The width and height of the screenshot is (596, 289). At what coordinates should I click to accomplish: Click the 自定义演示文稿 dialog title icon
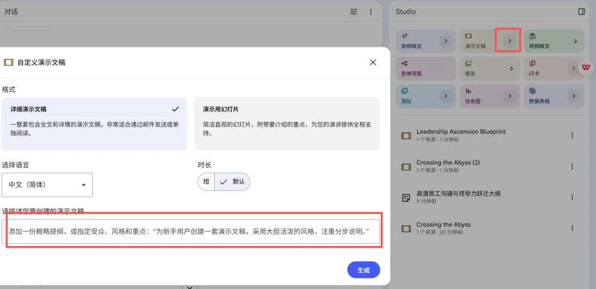pos(8,63)
